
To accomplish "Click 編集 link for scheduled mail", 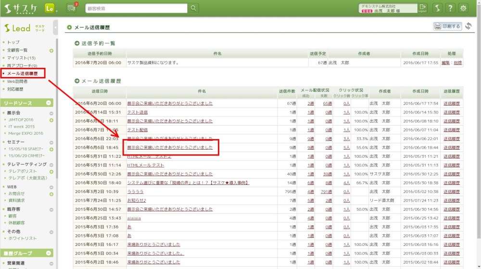I will tap(445, 63).
